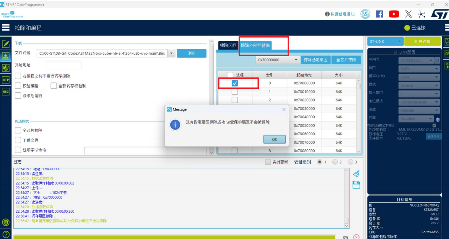Open the option bytes shield icon
Image resolution: width=449 pixels, height=239 pixels.
coord(6,68)
